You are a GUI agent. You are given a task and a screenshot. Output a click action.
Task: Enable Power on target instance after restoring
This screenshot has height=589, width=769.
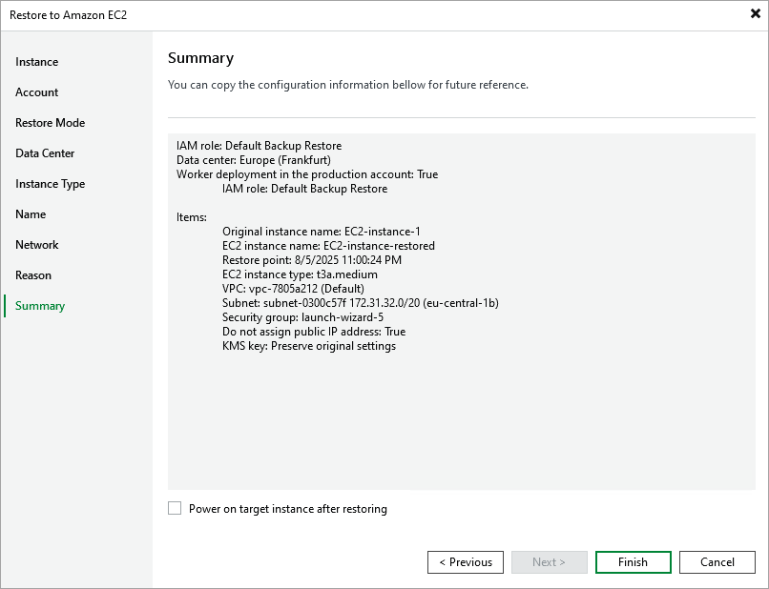point(175,509)
